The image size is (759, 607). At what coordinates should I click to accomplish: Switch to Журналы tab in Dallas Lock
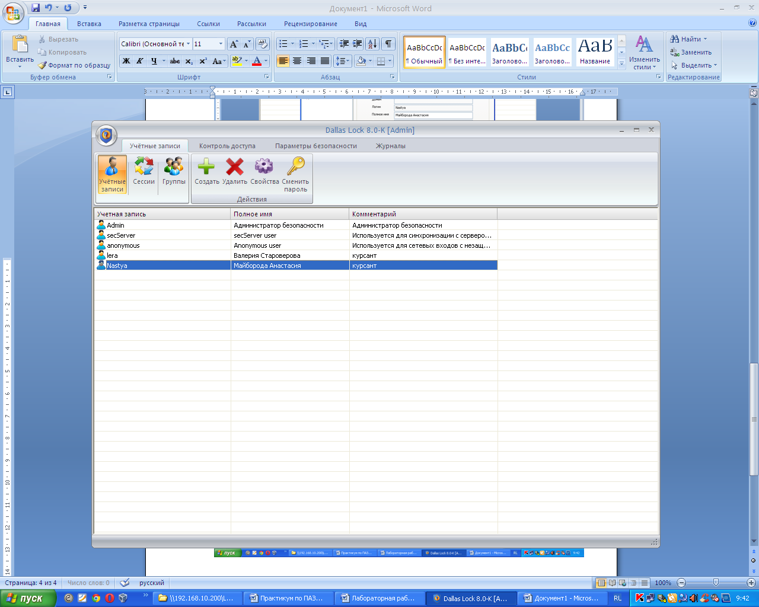pos(391,146)
